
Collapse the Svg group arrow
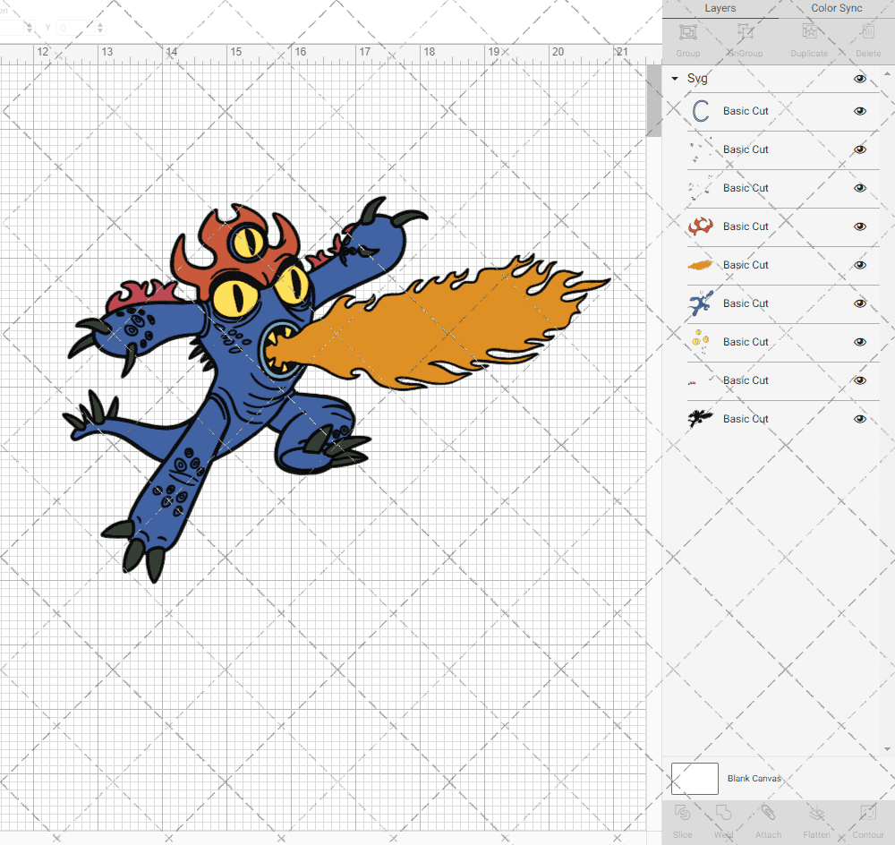(675, 79)
